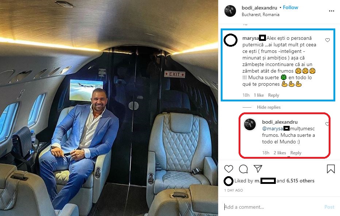This screenshot has width=340, height=216.
Task: Click bodi_alexandru avatar in reply comment
Action: click(250, 124)
